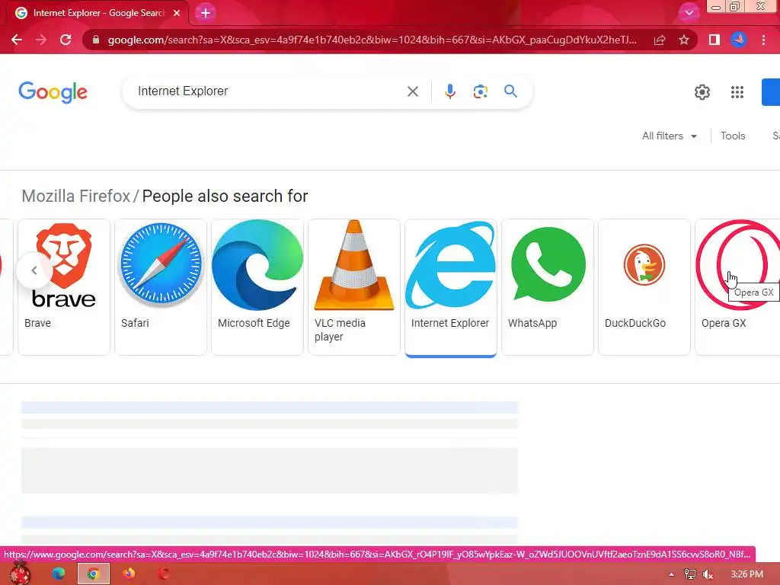Start a voice search with the microphone
Screen dimensions: 780x585
(449, 91)
